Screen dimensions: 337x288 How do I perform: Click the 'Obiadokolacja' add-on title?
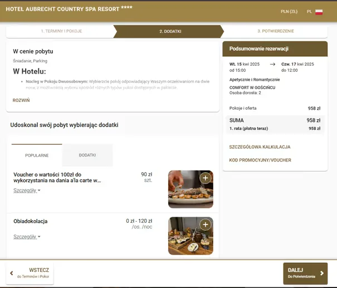[x=30, y=221]
